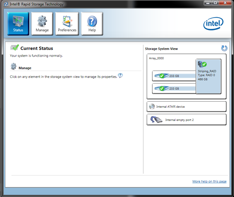Select the second 233 GB disk
Image resolution: width=234 pixels, height=197 pixels.
174,88
